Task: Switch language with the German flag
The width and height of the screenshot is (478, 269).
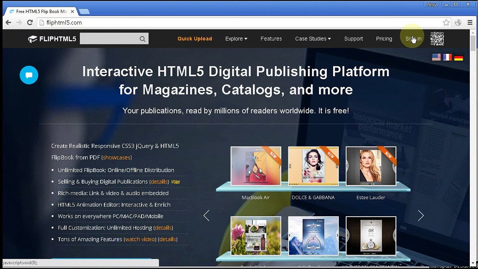Action: [x=459, y=57]
